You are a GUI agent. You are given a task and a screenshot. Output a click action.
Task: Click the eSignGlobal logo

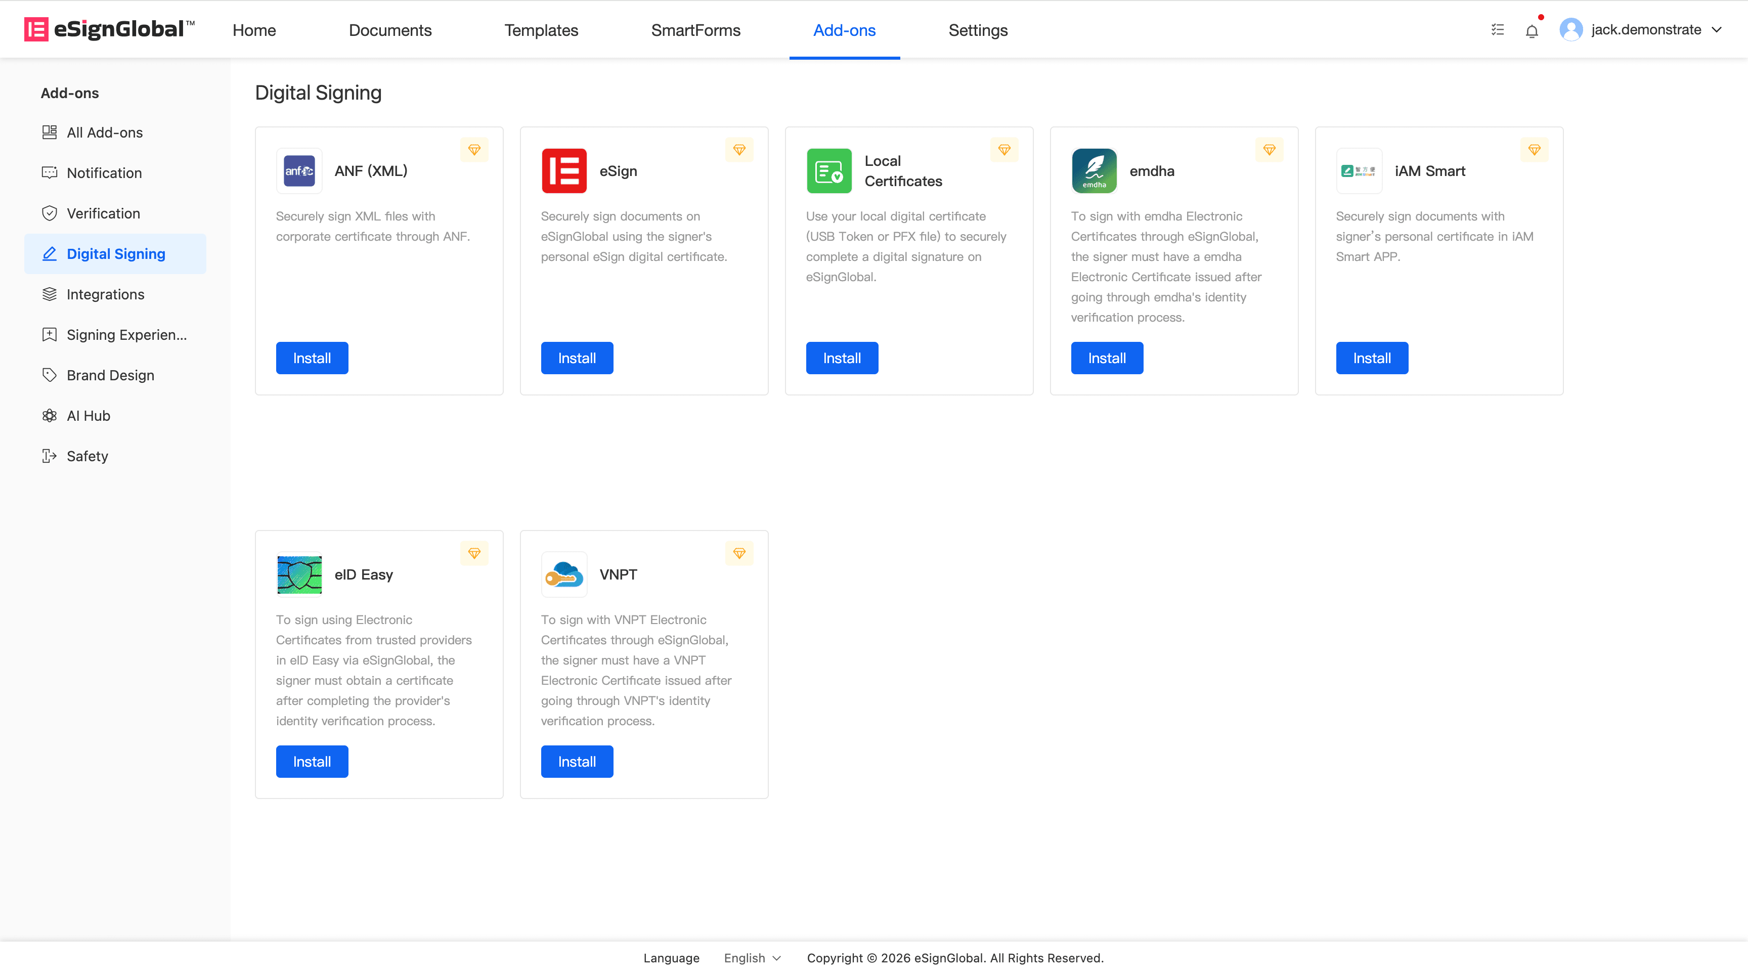tap(109, 29)
